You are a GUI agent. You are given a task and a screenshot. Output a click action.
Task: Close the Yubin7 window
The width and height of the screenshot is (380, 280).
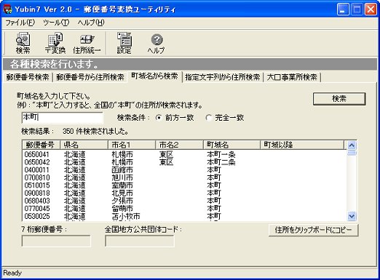point(371,9)
